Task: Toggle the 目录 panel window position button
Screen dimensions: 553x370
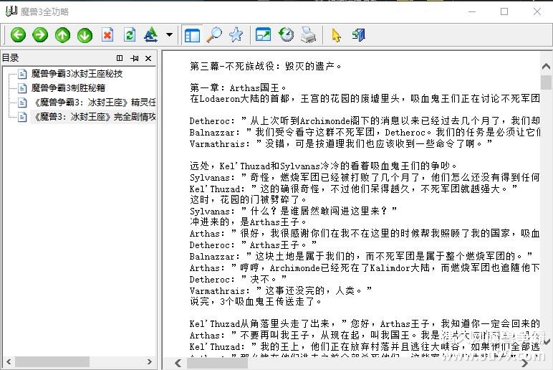Action: (120, 58)
